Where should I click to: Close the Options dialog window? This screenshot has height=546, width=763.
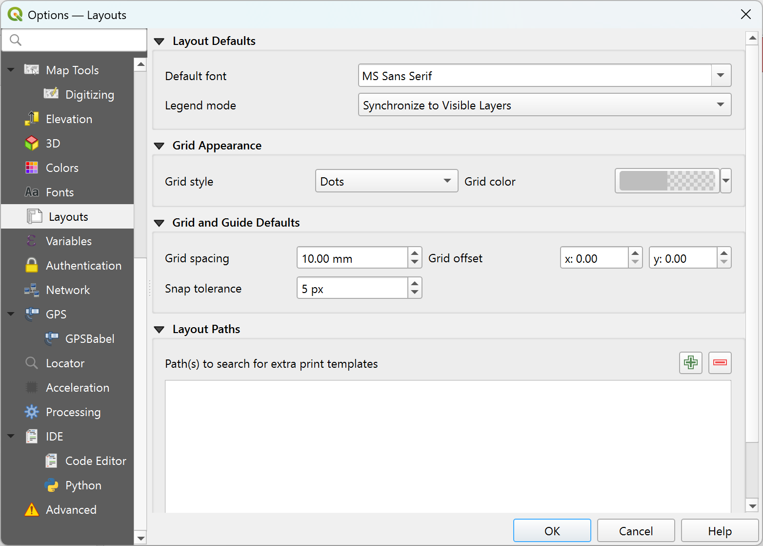point(746,14)
